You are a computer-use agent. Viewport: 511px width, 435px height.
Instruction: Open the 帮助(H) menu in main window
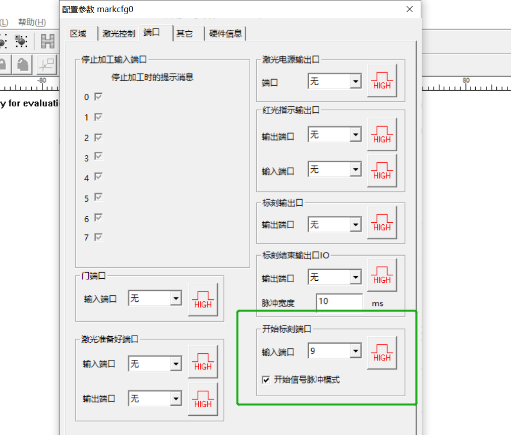pos(32,22)
